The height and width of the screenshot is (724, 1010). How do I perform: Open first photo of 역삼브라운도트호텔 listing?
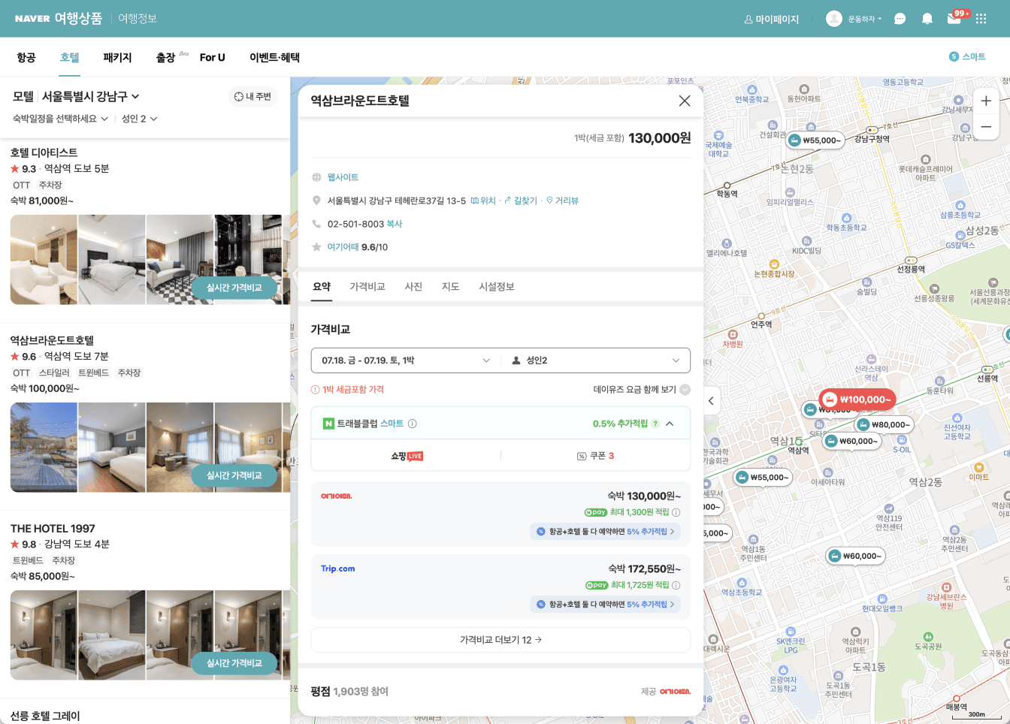tap(44, 448)
